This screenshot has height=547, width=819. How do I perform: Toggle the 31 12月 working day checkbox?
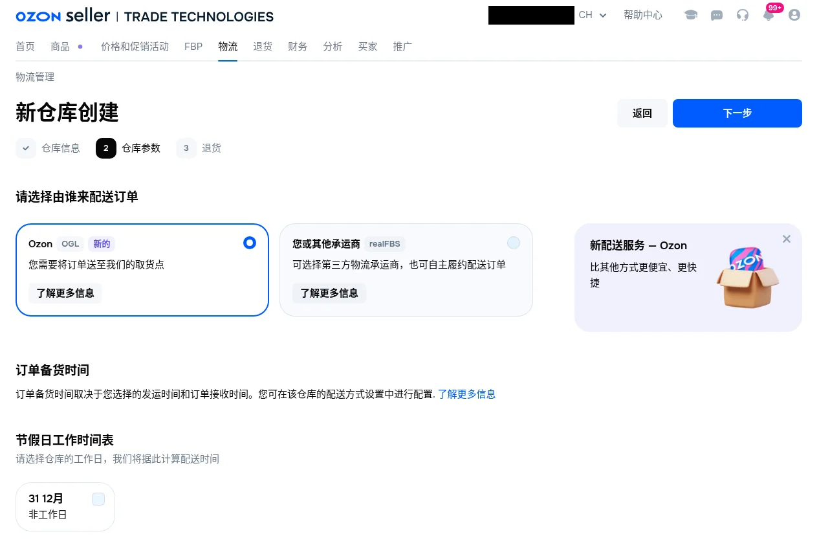click(98, 499)
